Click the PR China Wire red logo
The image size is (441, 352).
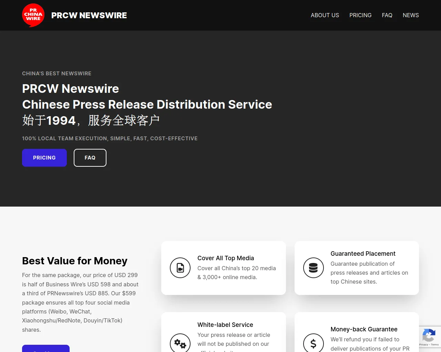click(33, 15)
